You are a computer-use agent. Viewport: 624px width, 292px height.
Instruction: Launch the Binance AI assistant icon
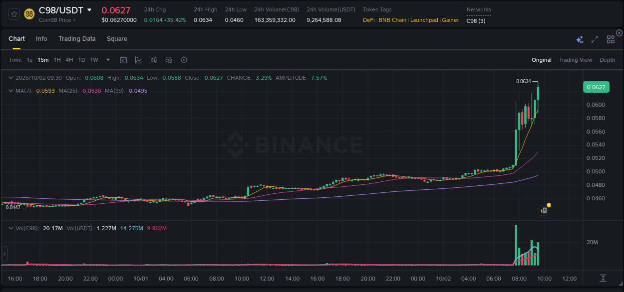coord(580,39)
